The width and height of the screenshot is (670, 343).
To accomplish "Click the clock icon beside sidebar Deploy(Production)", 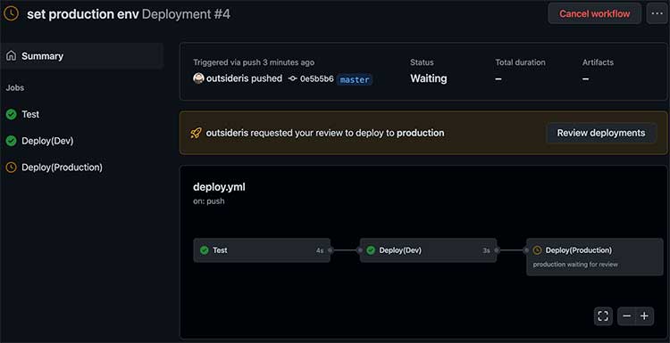I will coord(11,167).
